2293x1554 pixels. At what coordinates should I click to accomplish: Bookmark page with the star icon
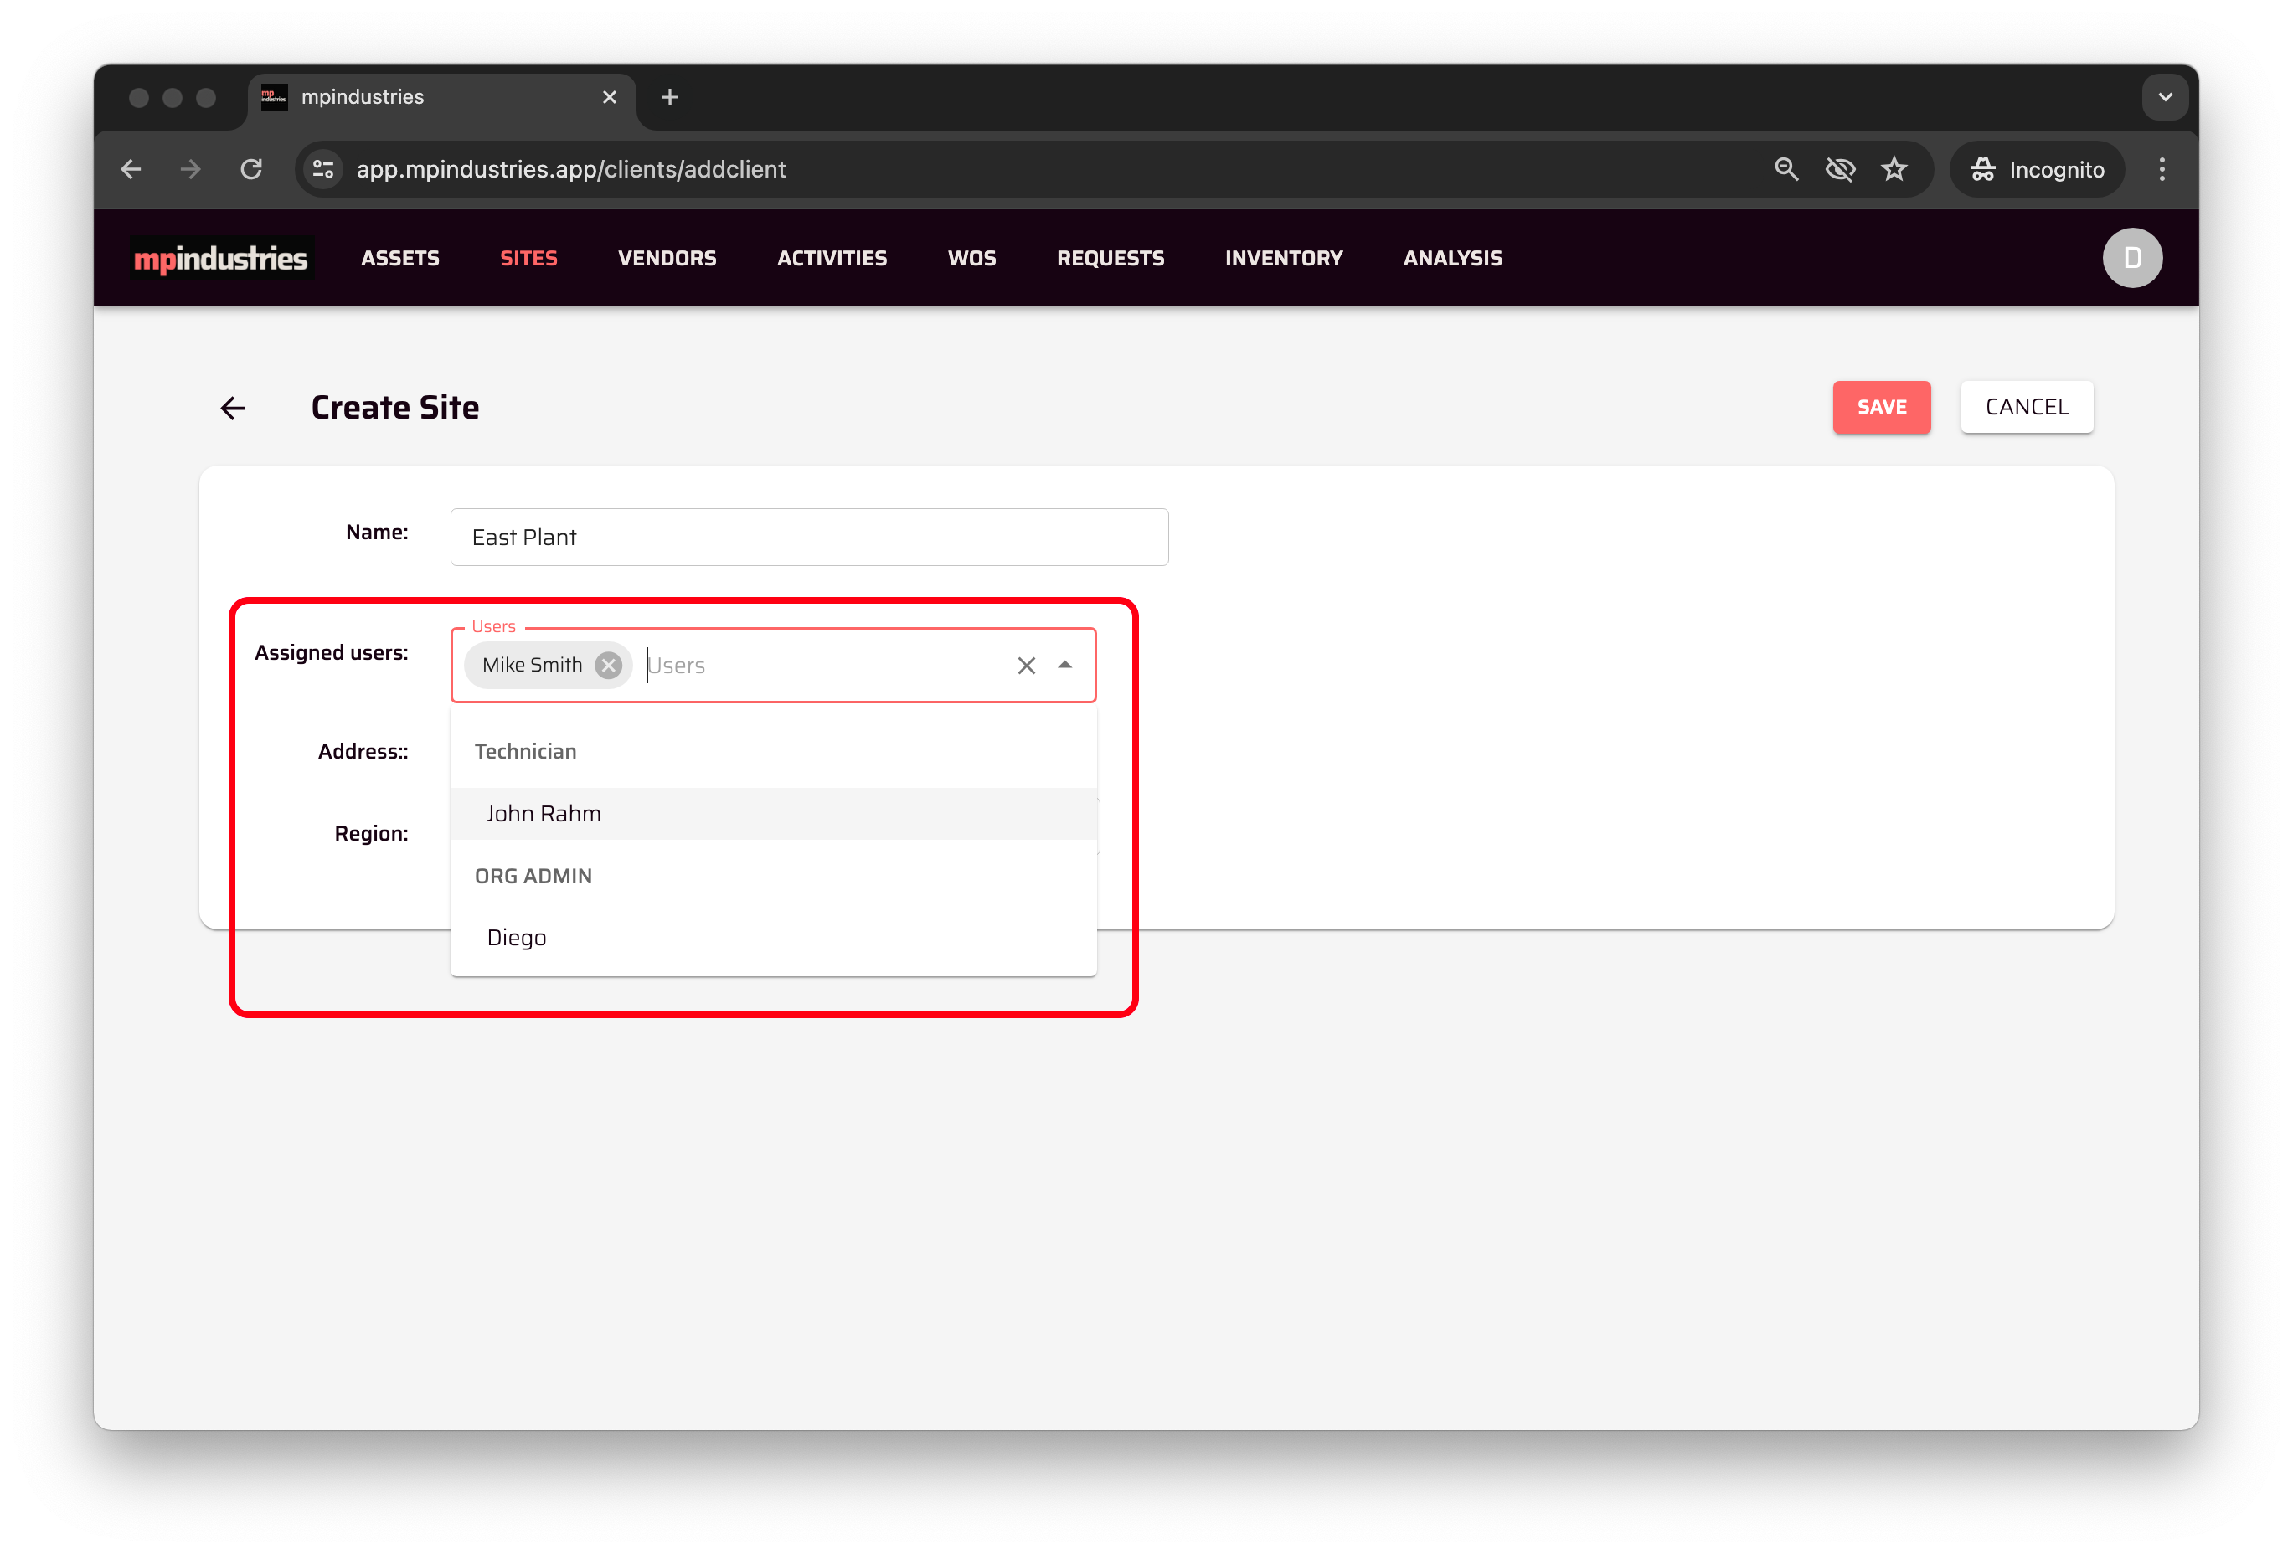(x=1894, y=170)
